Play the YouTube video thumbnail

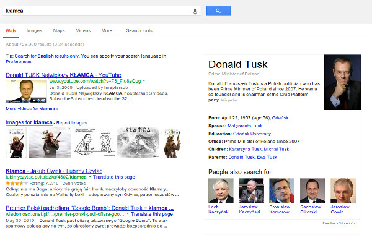click(26, 91)
